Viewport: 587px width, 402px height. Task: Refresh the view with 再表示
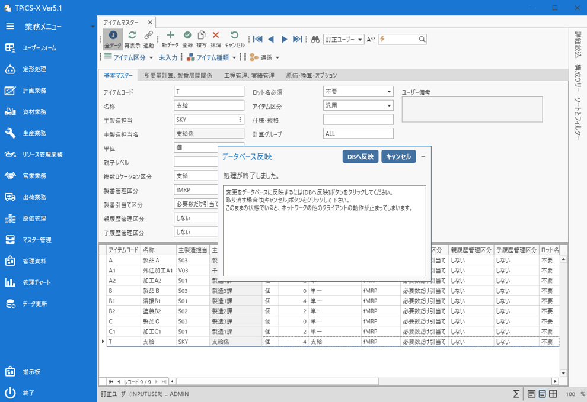132,39
